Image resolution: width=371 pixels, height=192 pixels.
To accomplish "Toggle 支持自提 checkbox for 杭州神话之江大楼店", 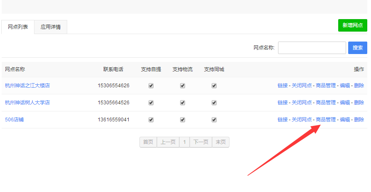I will tap(151, 86).
